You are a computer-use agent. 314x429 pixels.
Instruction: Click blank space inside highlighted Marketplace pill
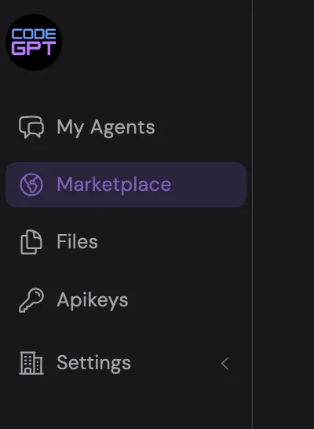pyautogui.click(x=209, y=185)
